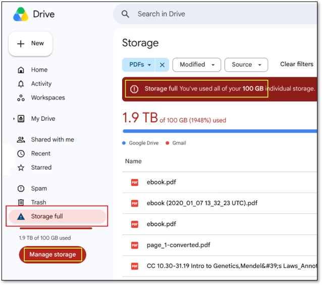The width and height of the screenshot is (322, 285).
Task: Expand the My Drive tree arrow
Action: tap(14, 119)
